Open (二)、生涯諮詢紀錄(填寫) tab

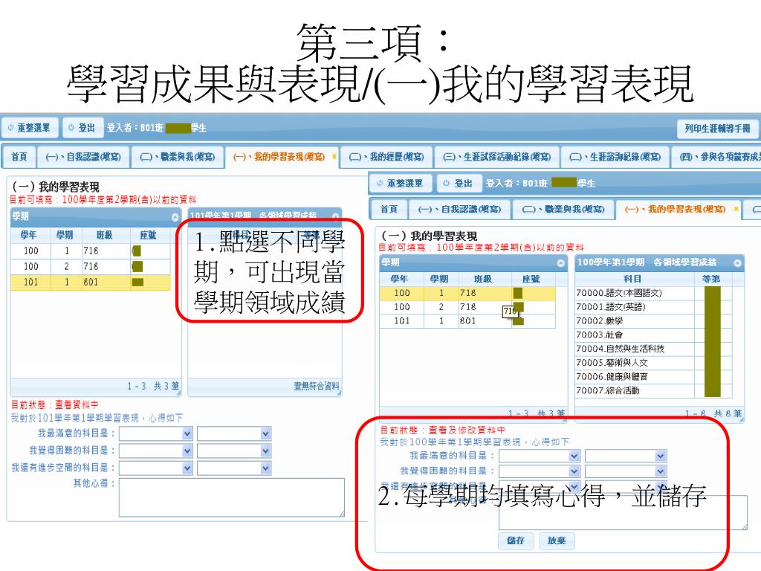[615, 157]
